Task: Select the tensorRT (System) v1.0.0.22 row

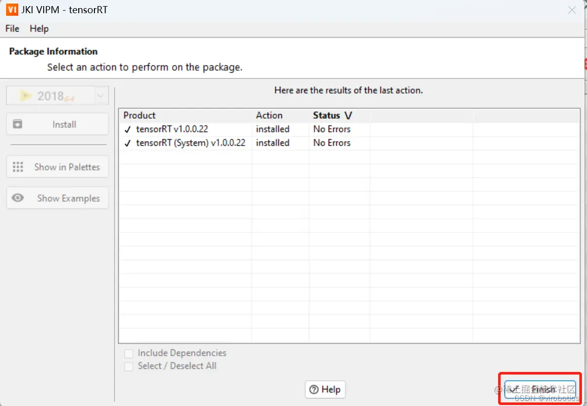Action: [349, 143]
